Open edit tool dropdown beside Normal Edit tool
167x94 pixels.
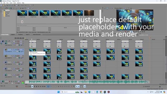point(50,86)
